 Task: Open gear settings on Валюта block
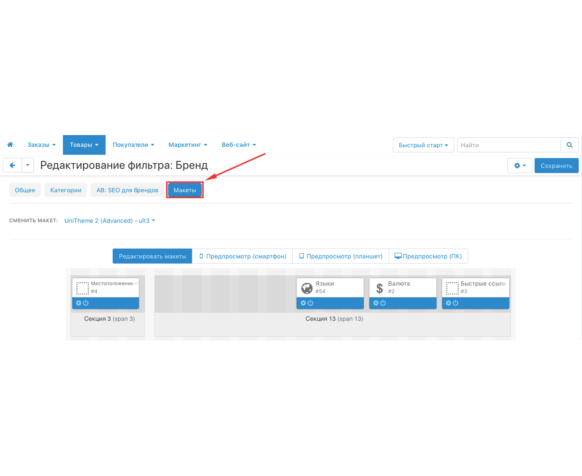[x=376, y=303]
